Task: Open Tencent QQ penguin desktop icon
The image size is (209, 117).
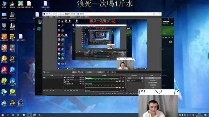Action: [x=12, y=4]
